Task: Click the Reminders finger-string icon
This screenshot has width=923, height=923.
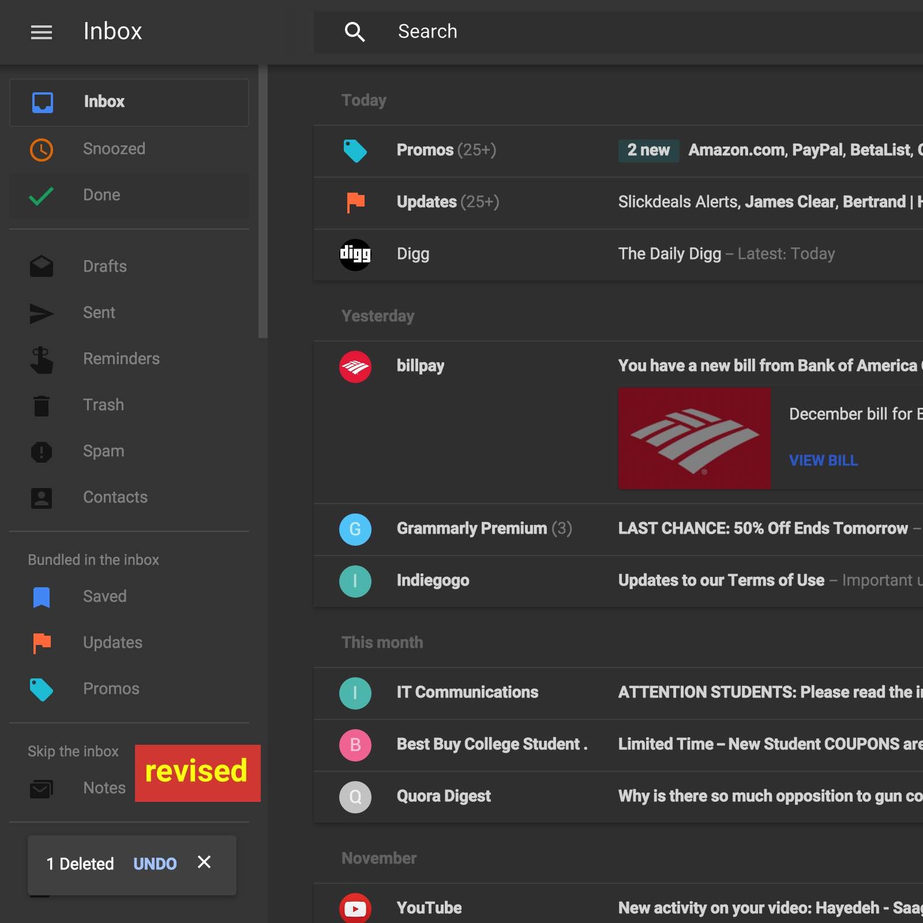Action: tap(42, 360)
